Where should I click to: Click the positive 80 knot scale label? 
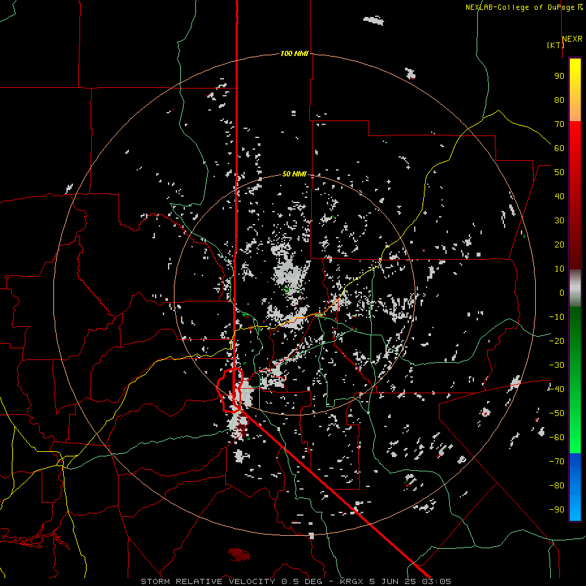(x=559, y=100)
